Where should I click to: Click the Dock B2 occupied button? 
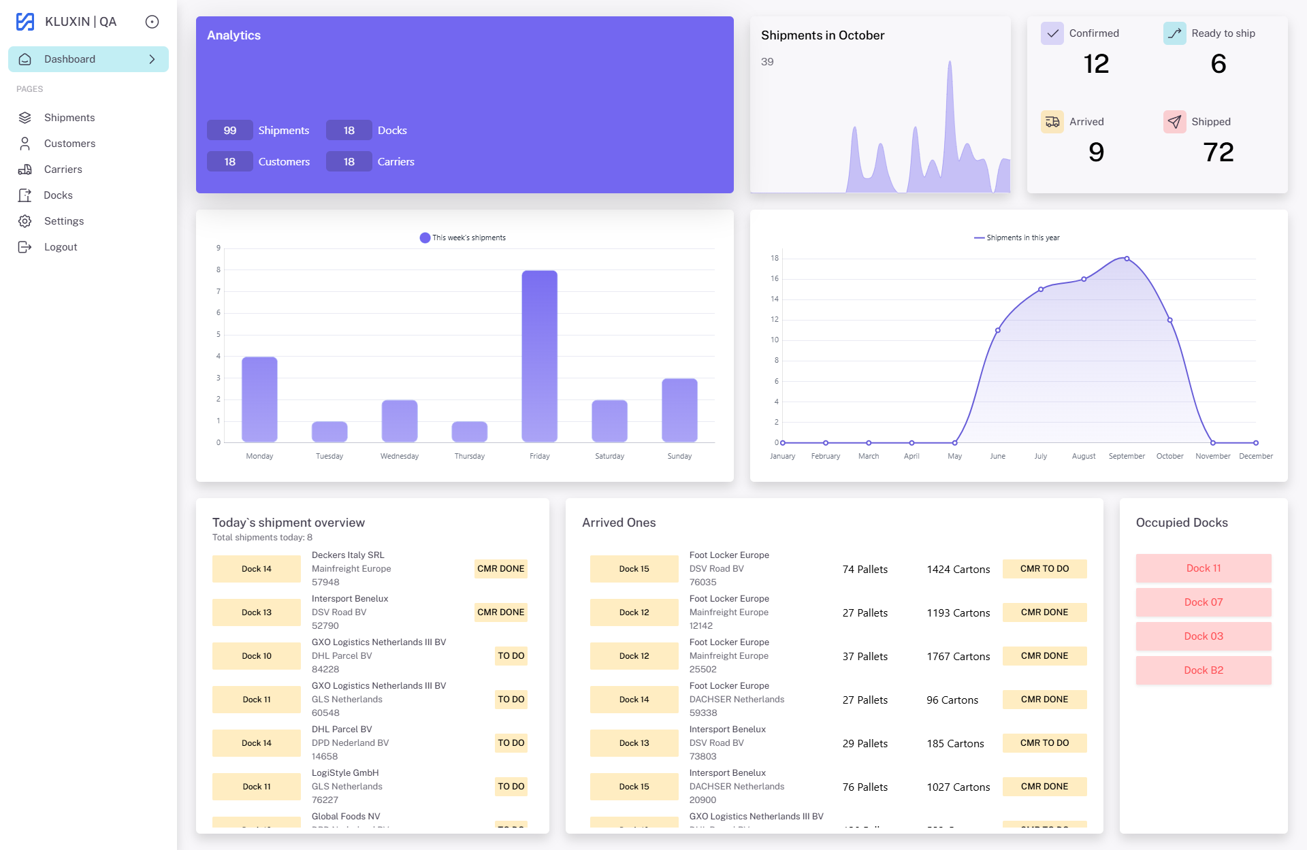(1203, 670)
